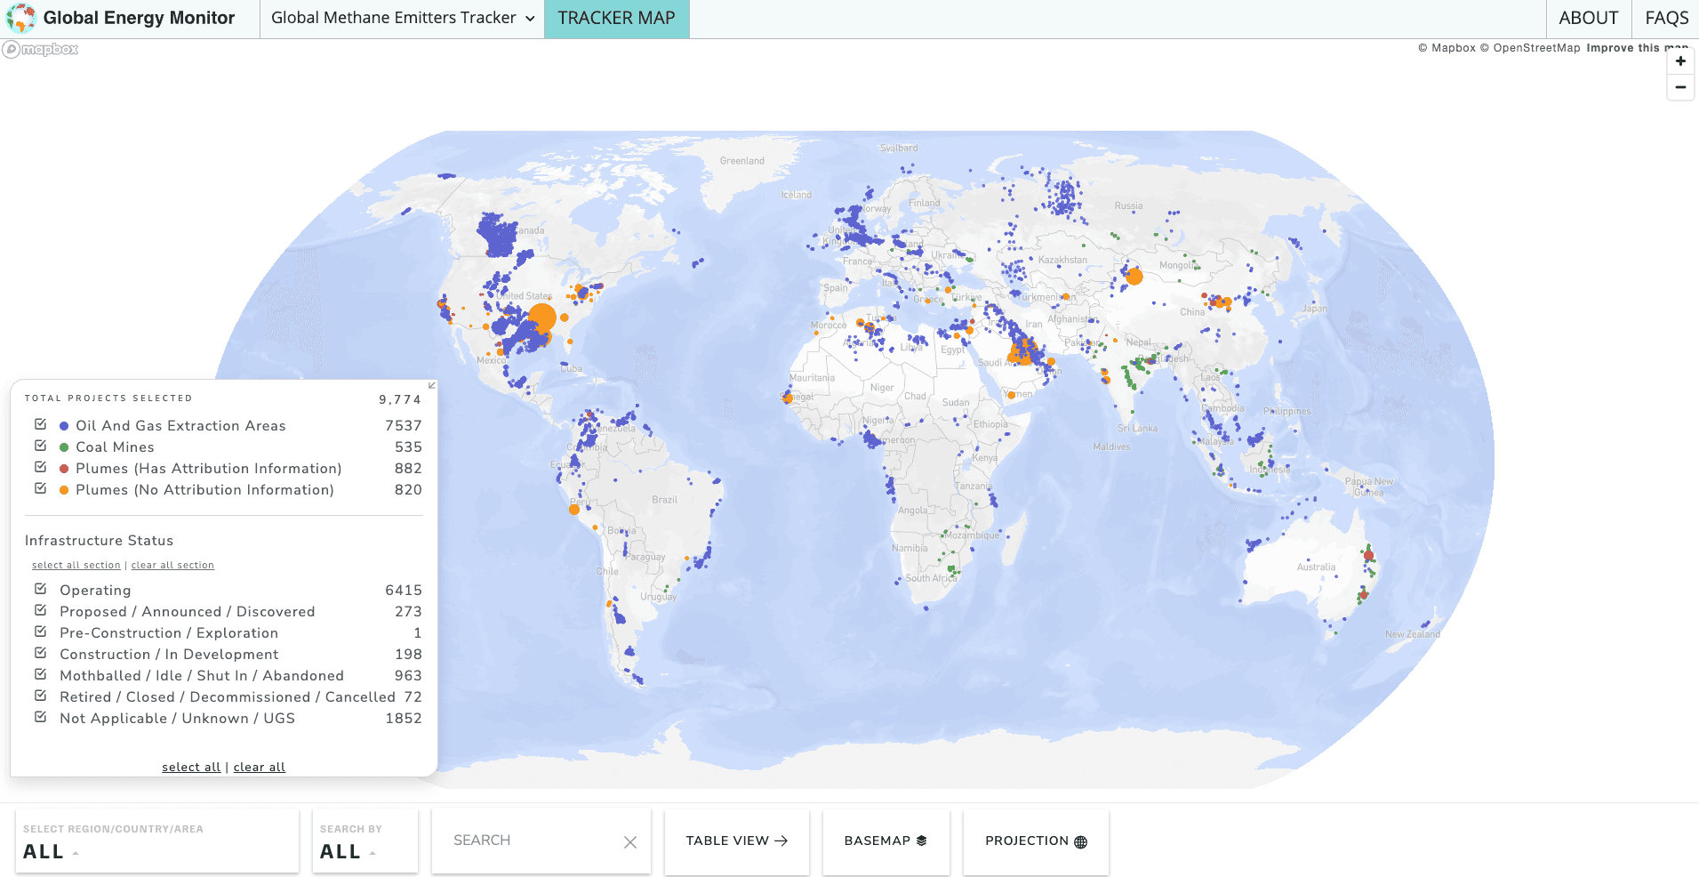Open the About menu item
The height and width of the screenshot is (877, 1699).
point(1588,19)
